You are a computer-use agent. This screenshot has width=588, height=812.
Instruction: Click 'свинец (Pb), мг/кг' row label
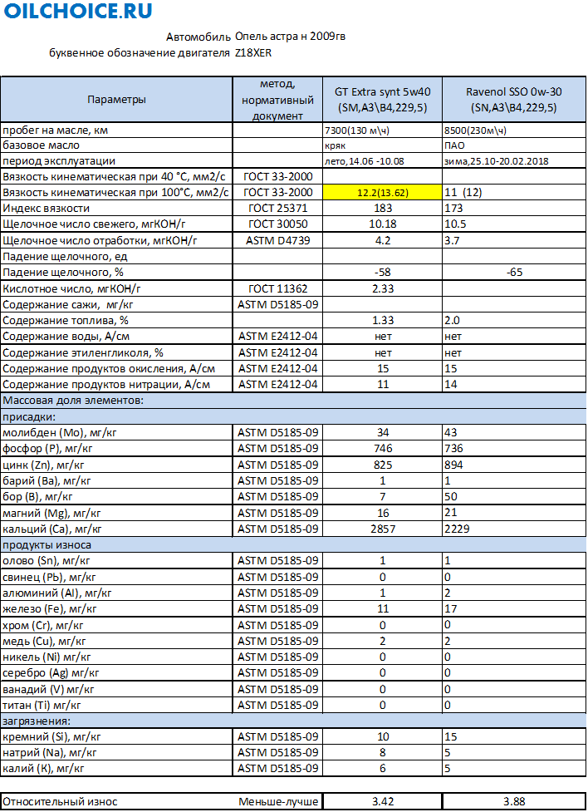click(49, 577)
